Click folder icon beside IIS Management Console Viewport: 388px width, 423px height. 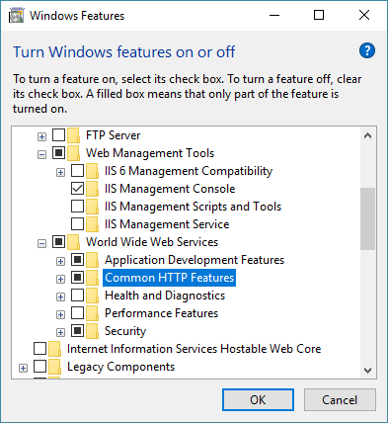tap(93, 189)
